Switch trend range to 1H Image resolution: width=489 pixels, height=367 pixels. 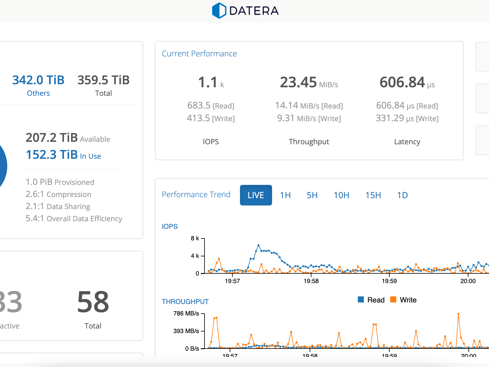click(x=285, y=195)
